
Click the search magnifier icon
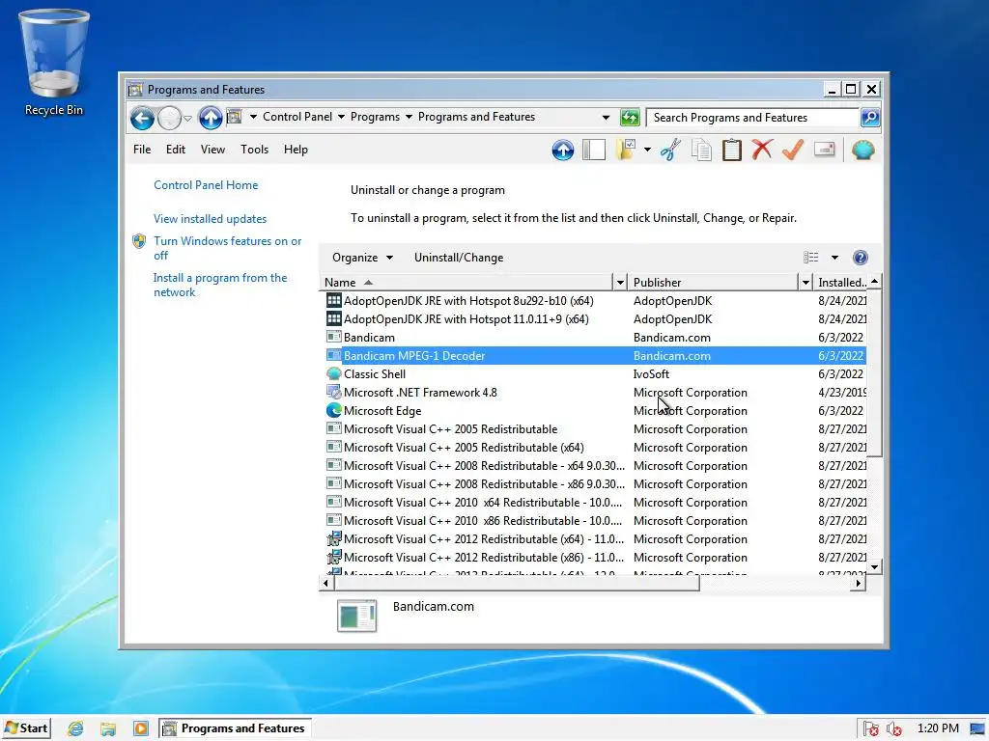tap(870, 117)
